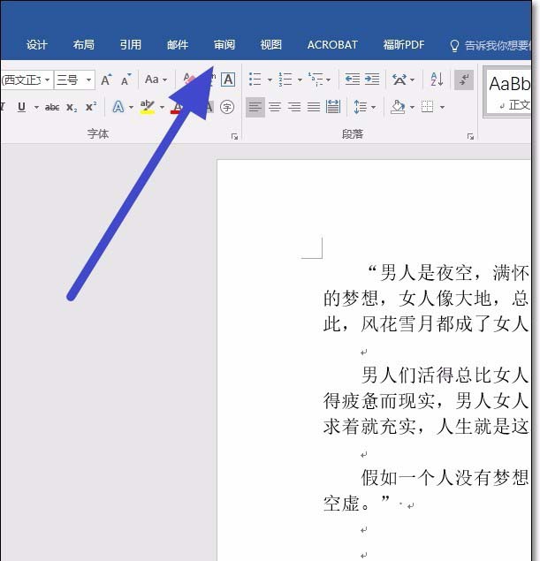Click the multilevel list icon
The width and height of the screenshot is (540, 561).
pyautogui.click(x=316, y=80)
